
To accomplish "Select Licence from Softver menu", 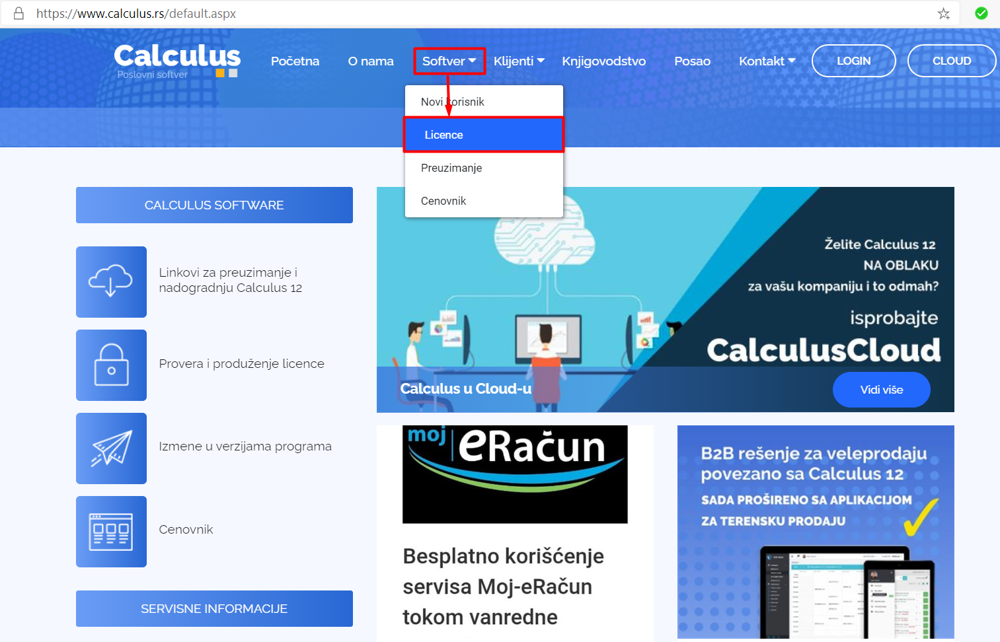I will click(484, 135).
